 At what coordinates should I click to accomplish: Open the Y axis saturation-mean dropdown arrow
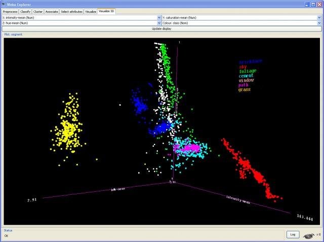coord(319,18)
